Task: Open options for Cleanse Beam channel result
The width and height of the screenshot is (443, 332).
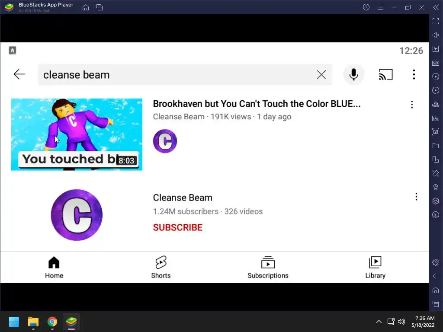Action: [x=416, y=197]
